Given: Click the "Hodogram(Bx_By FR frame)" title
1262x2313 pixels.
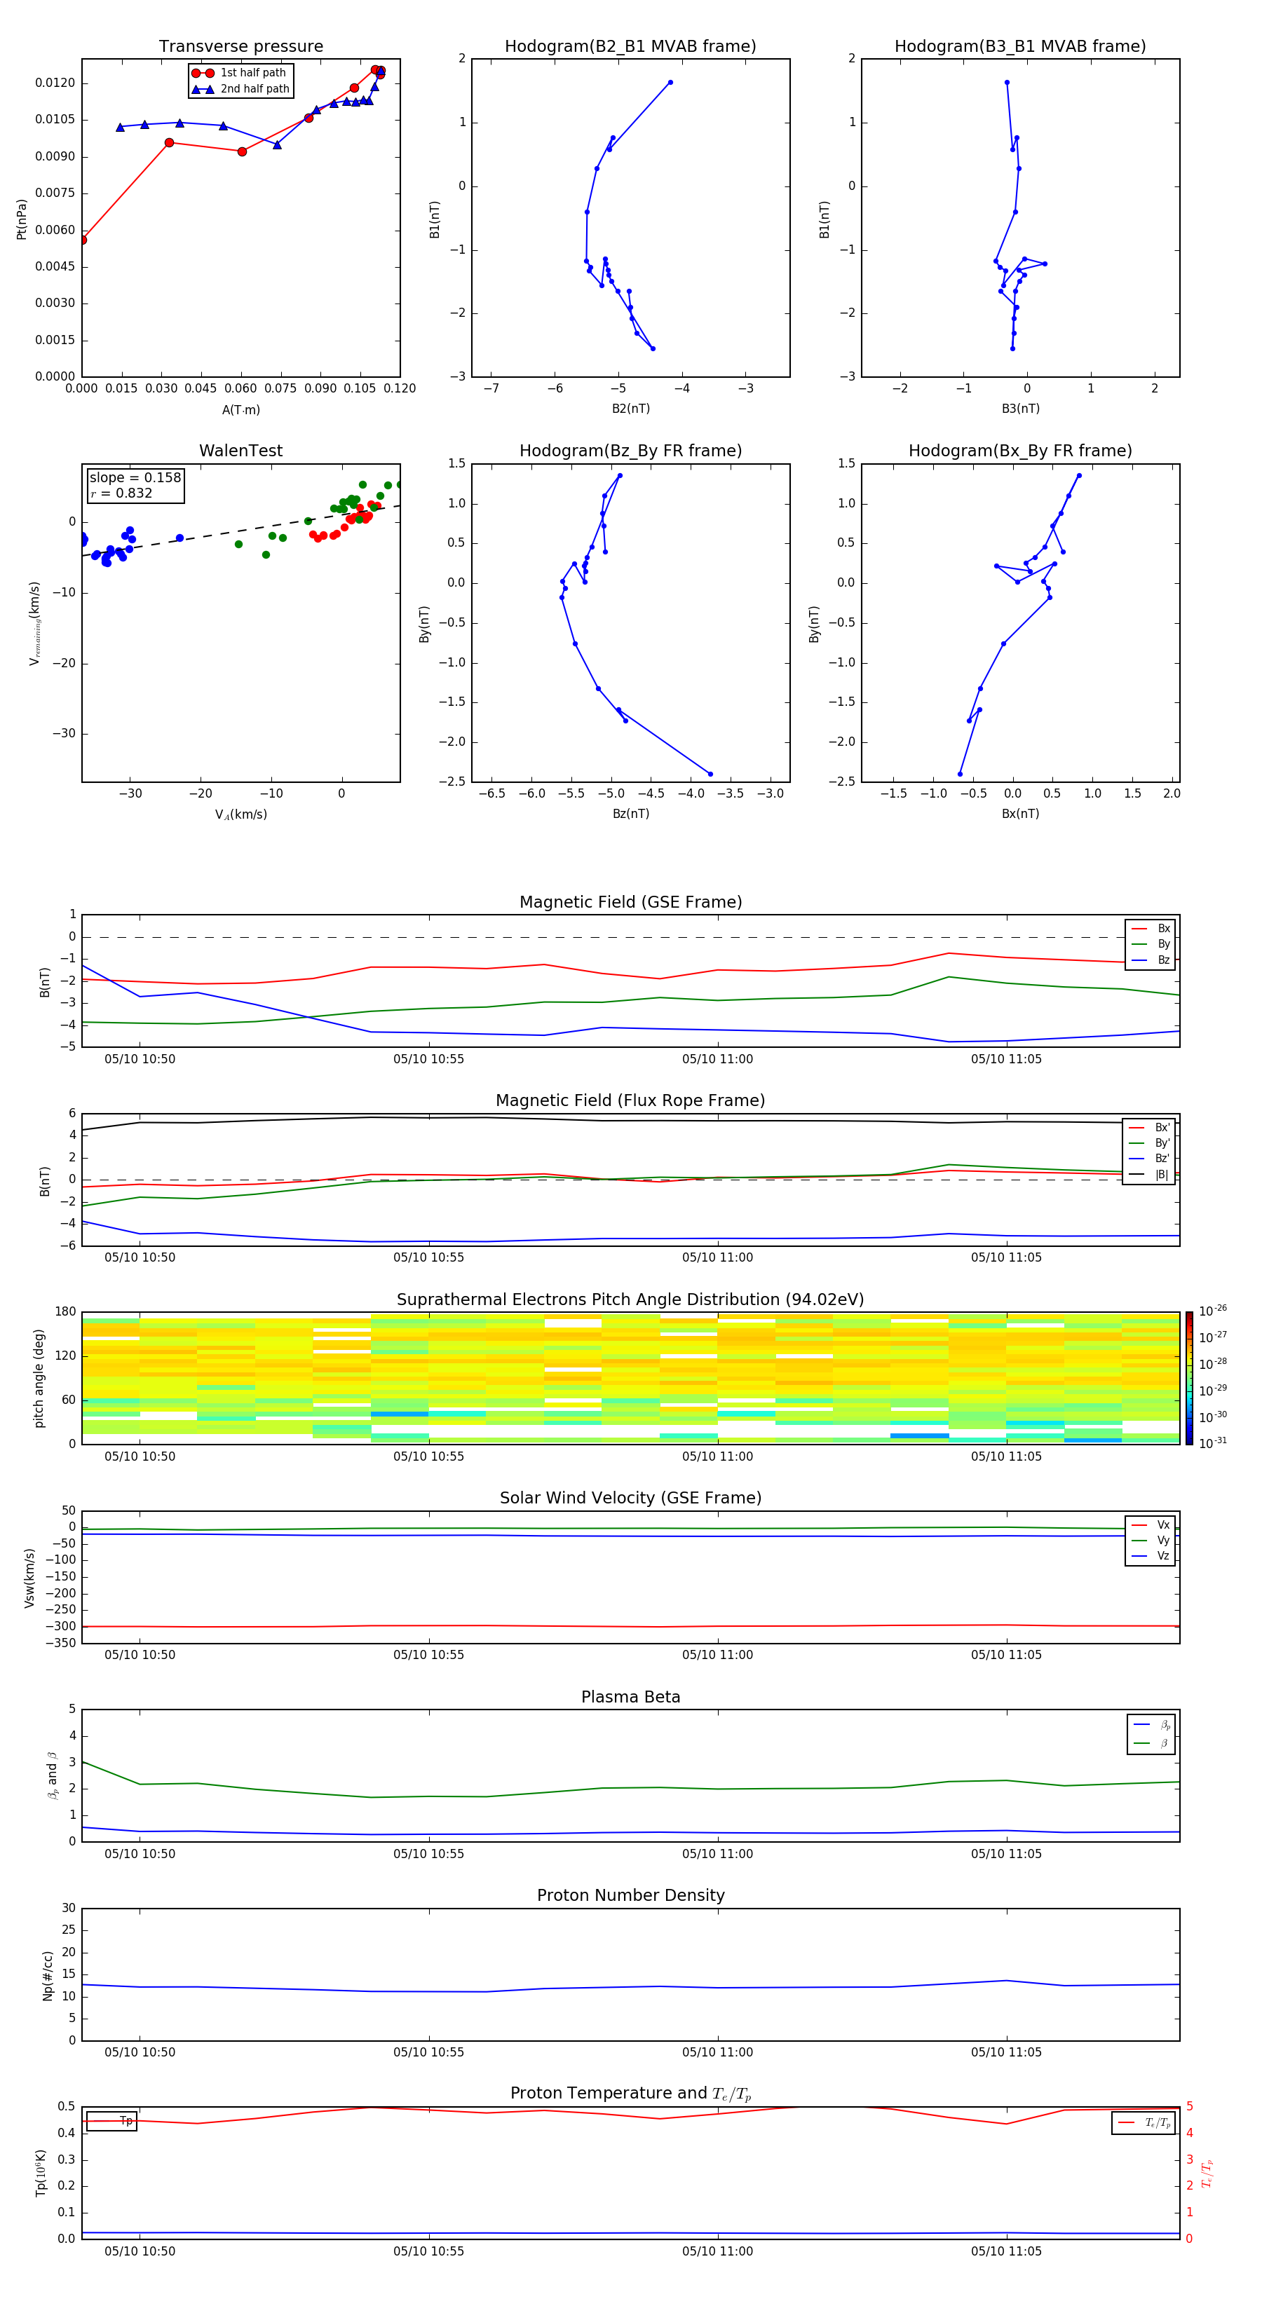Looking at the screenshot, I should (x=1020, y=451).
